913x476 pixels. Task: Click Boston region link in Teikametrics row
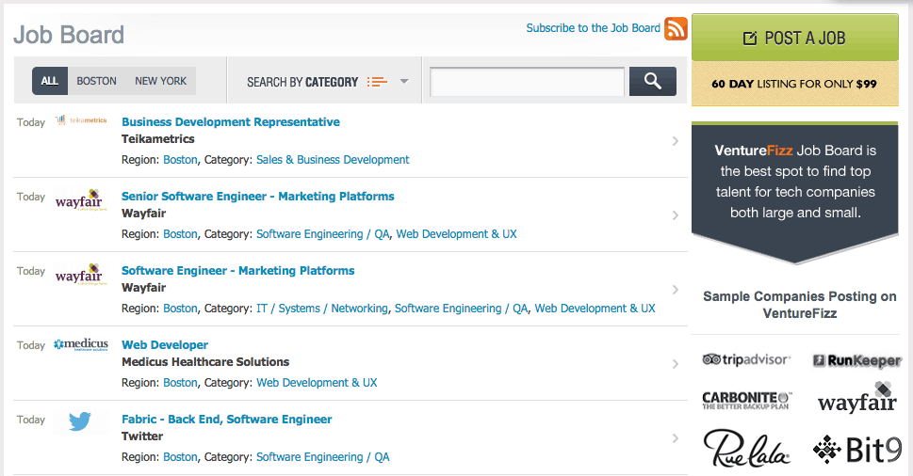(180, 160)
